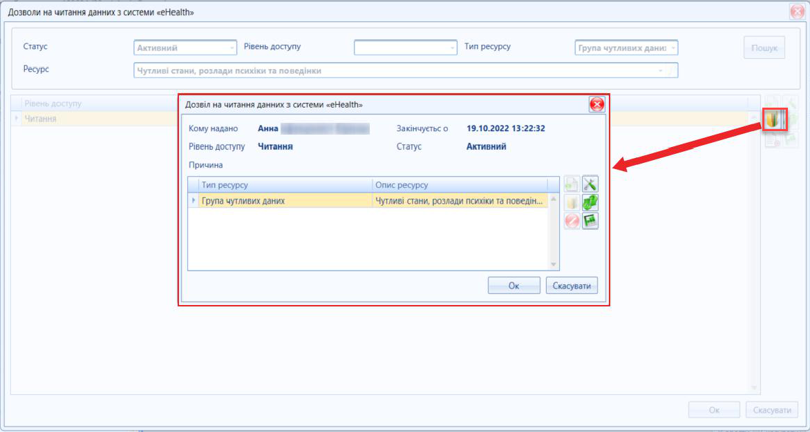Click the expiry date 19.10.2022 13:22:32

tap(506, 128)
